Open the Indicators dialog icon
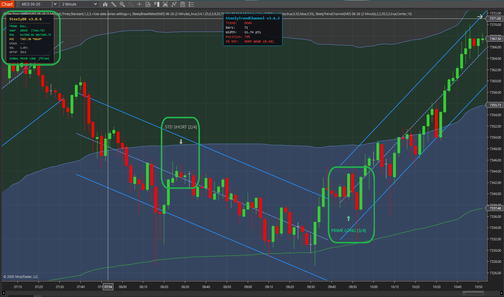504x297 pixels. pos(174,4)
